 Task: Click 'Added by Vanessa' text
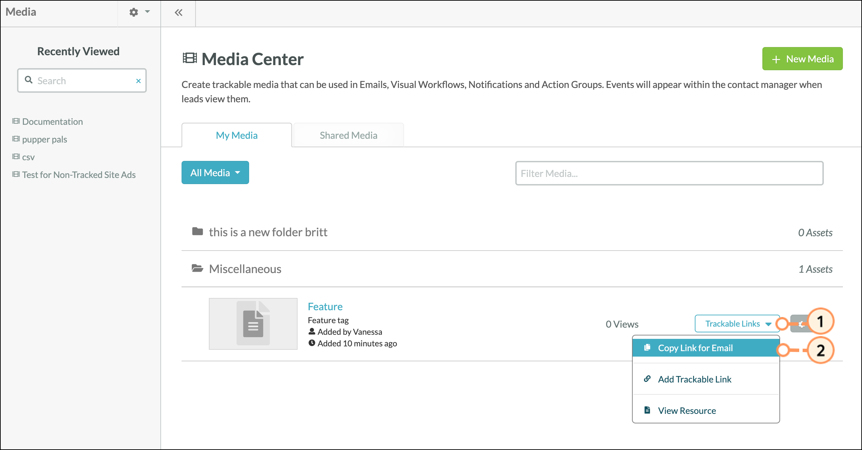click(349, 331)
